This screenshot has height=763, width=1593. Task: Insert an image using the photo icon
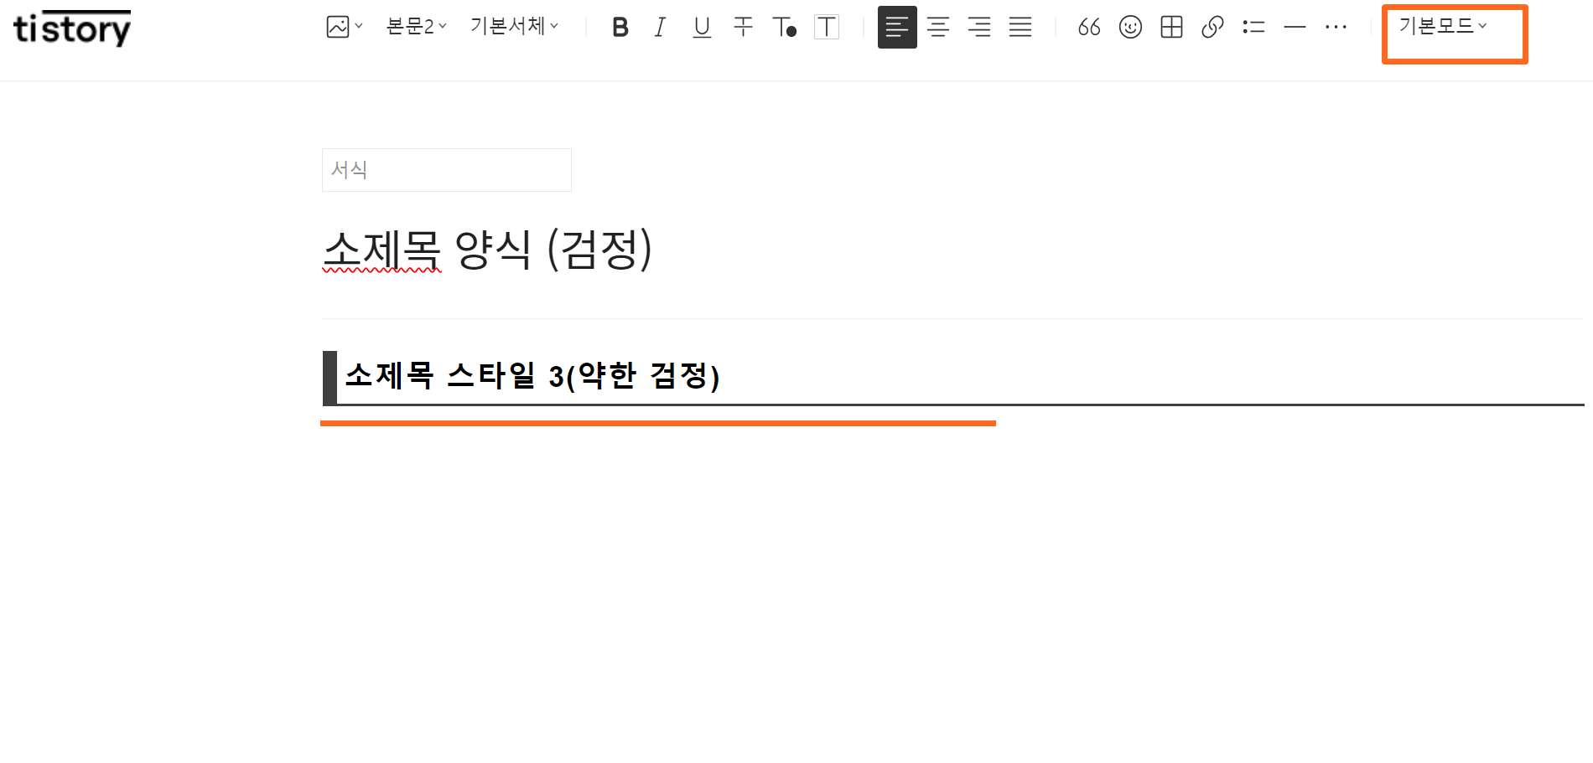click(339, 26)
